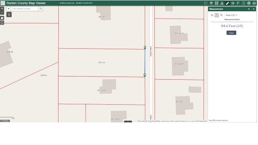
Task: Open the Layer List widget
Action: click(211, 3)
